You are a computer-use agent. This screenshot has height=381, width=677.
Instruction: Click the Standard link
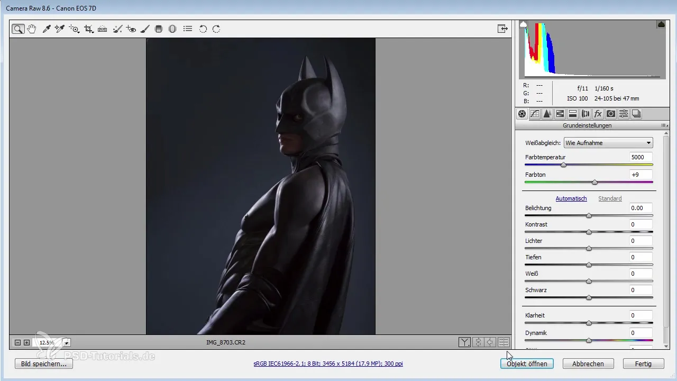(610, 198)
